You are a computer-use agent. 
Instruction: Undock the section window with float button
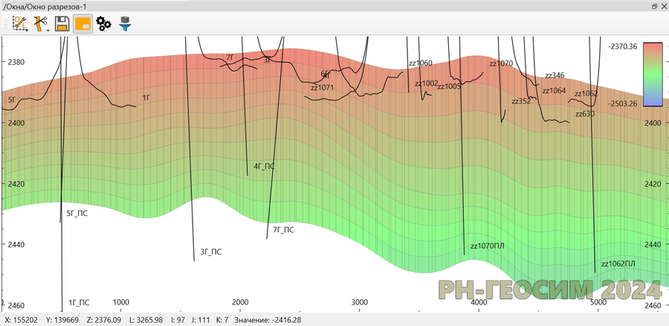point(653,6)
